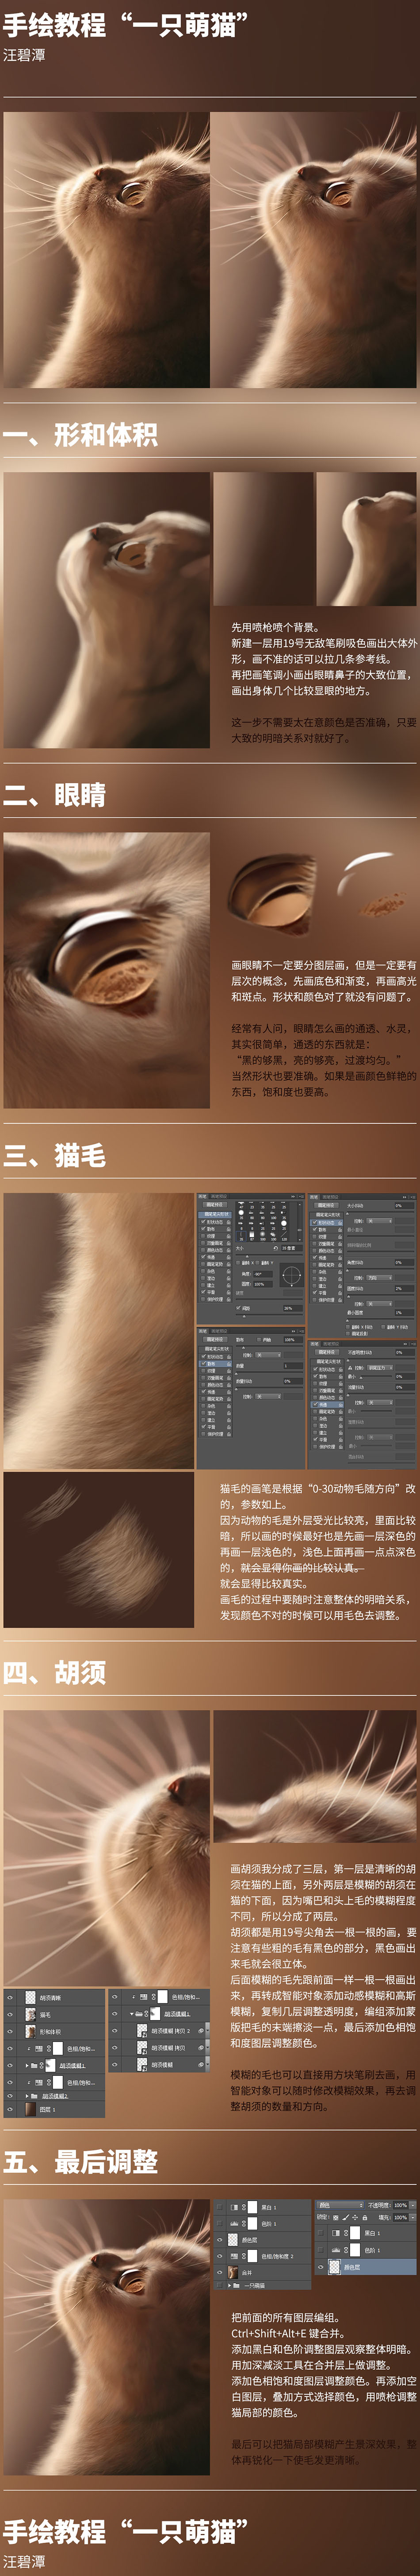The width and height of the screenshot is (420, 2576).
Task: Select the brush tip thumbnail labeled 500
Action: (x=262, y=1235)
